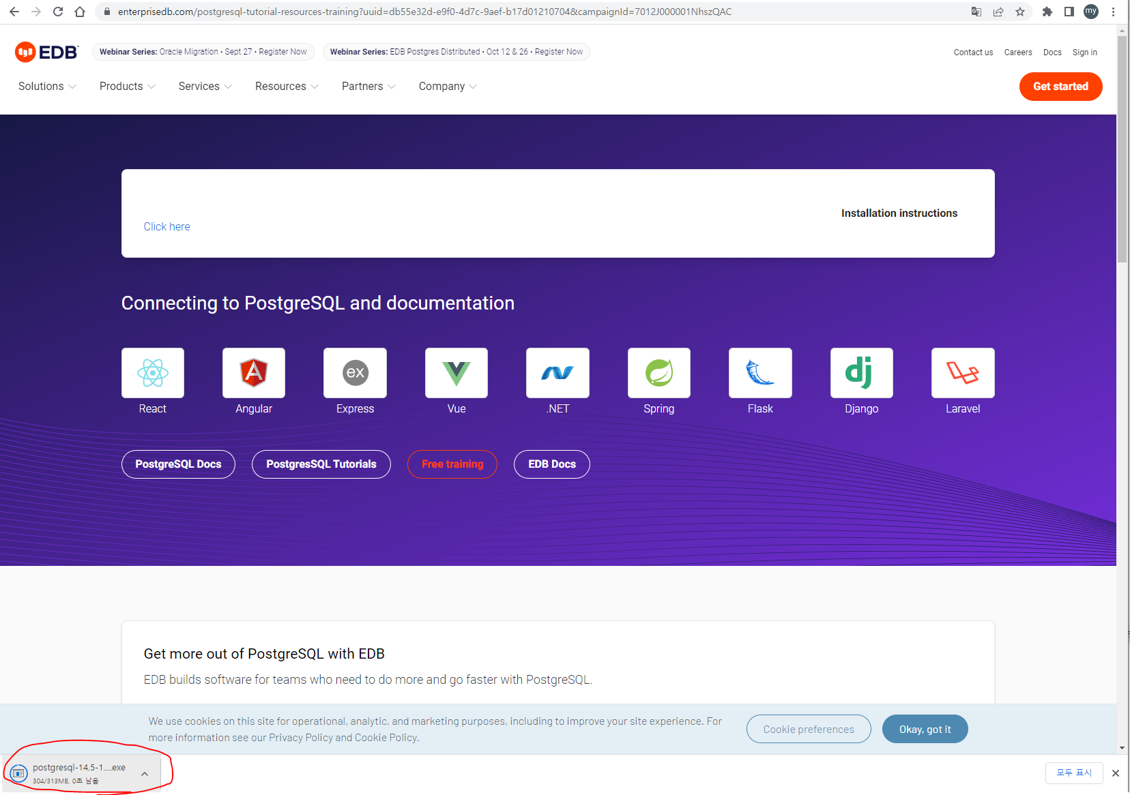Open the Careers link
The image size is (1130, 795).
tap(1018, 52)
